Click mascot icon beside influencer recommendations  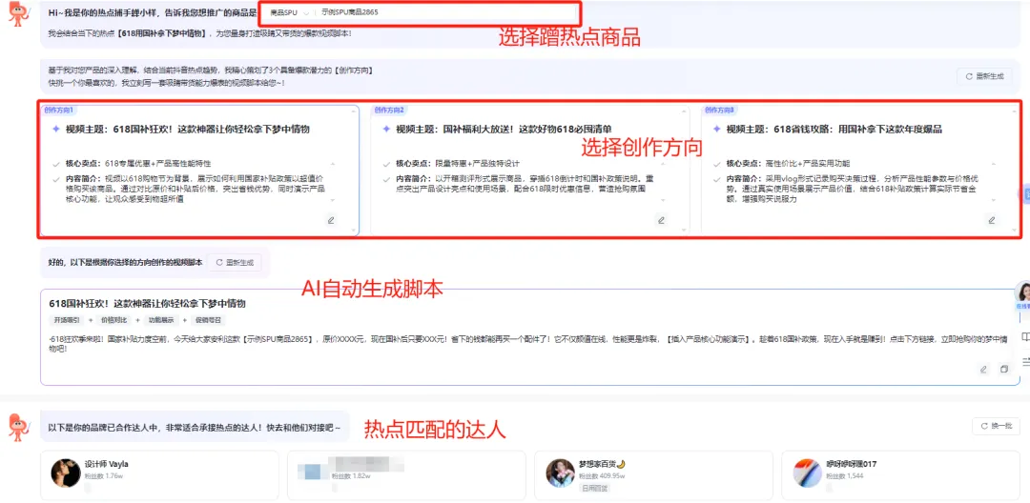19,428
